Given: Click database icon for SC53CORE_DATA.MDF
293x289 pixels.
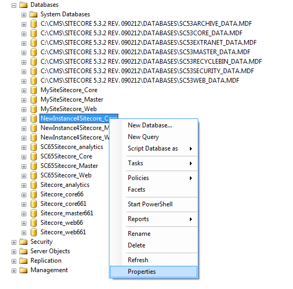Looking at the screenshot, I should tap(34, 33).
